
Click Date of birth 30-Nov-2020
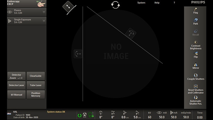(x=26, y=118)
